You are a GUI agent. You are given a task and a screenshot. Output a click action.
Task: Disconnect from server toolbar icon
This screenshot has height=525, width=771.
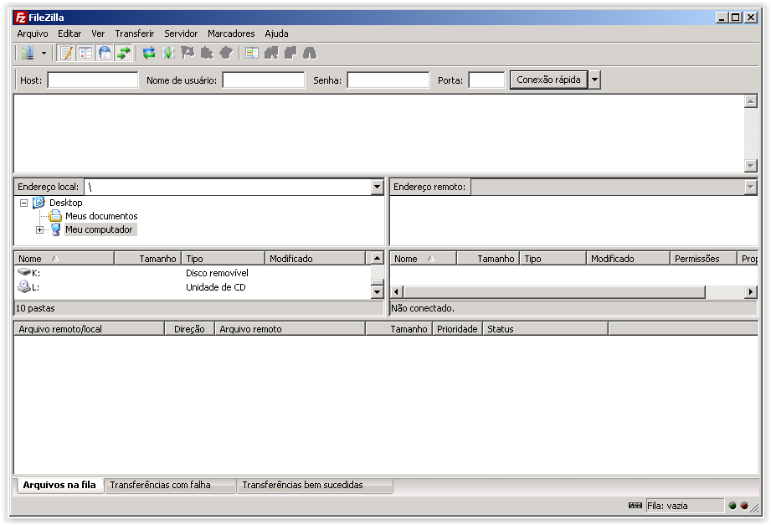pos(207,53)
